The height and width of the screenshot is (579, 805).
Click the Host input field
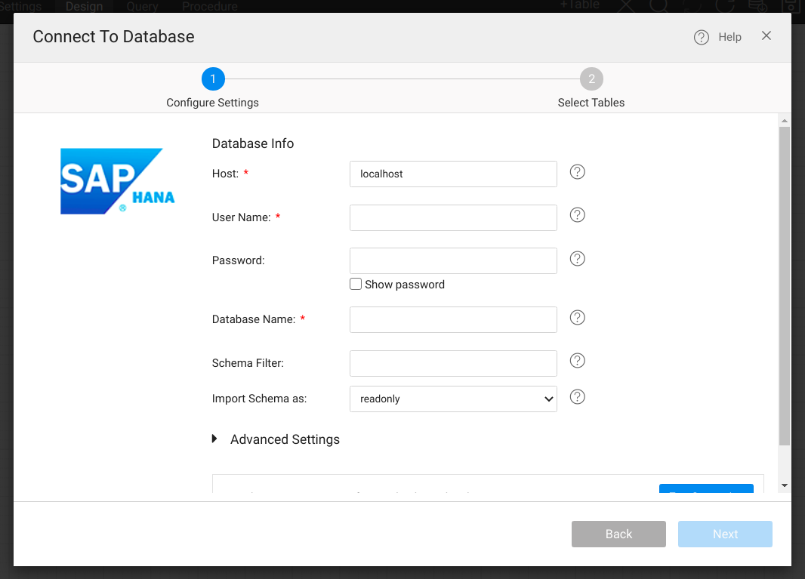tap(453, 174)
